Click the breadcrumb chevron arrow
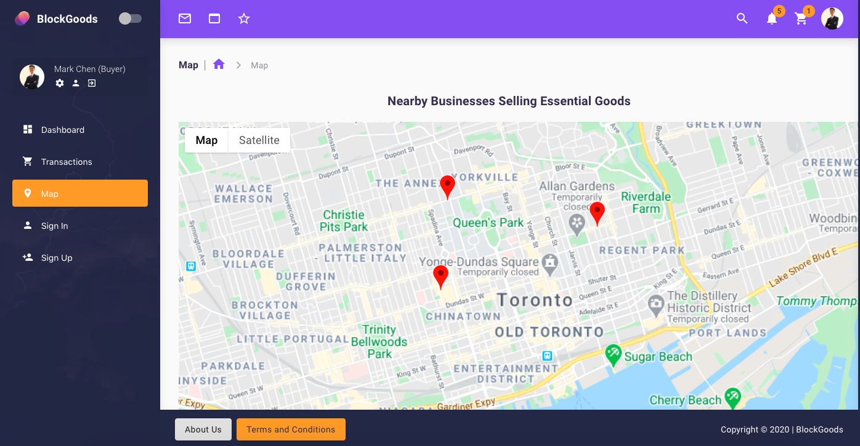 click(238, 65)
